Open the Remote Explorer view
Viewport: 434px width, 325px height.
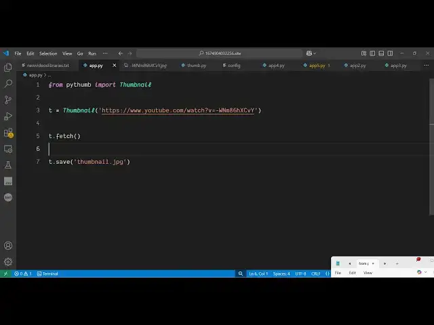coord(8,149)
